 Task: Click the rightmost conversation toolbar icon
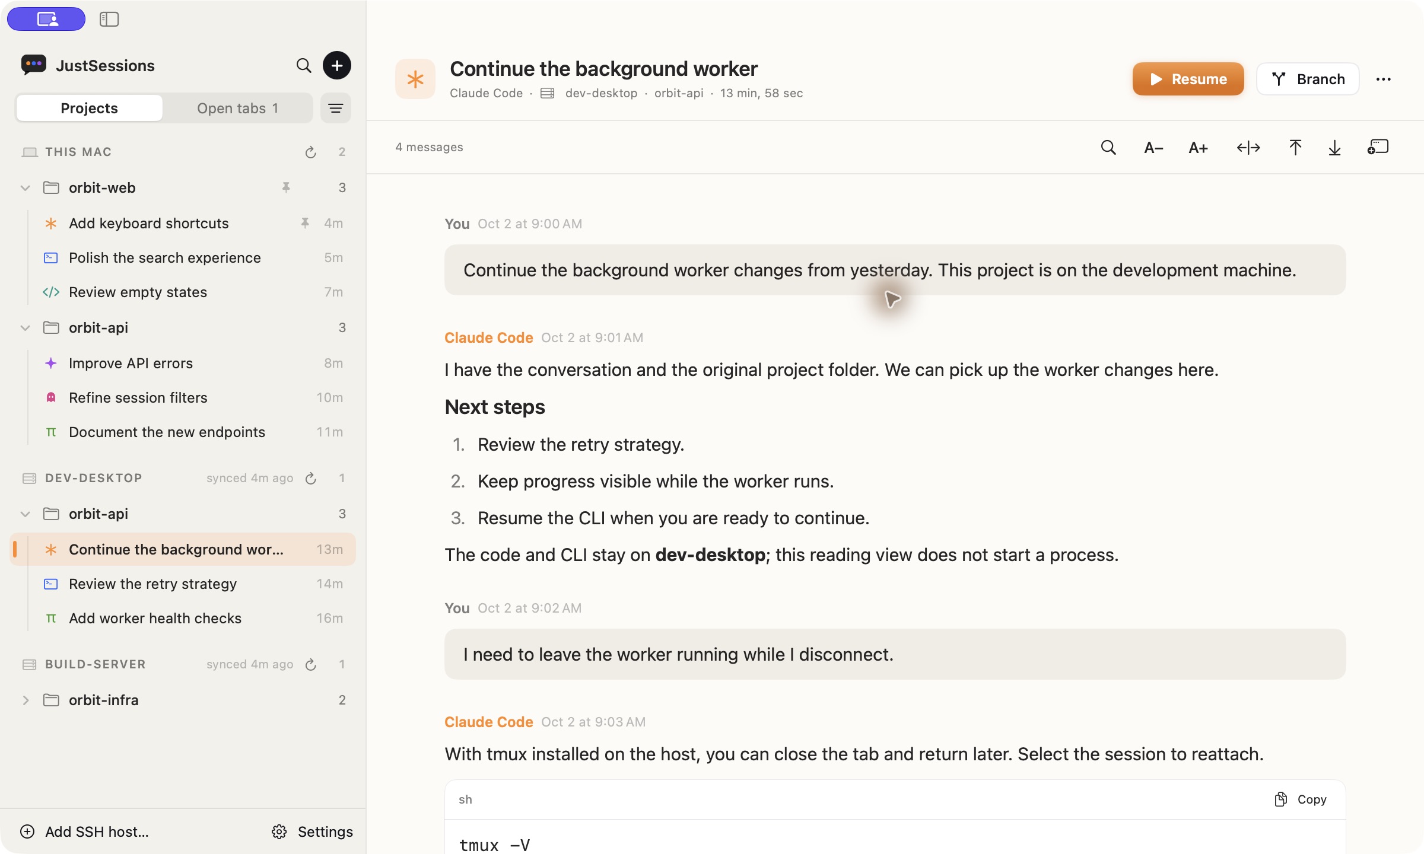tap(1378, 147)
